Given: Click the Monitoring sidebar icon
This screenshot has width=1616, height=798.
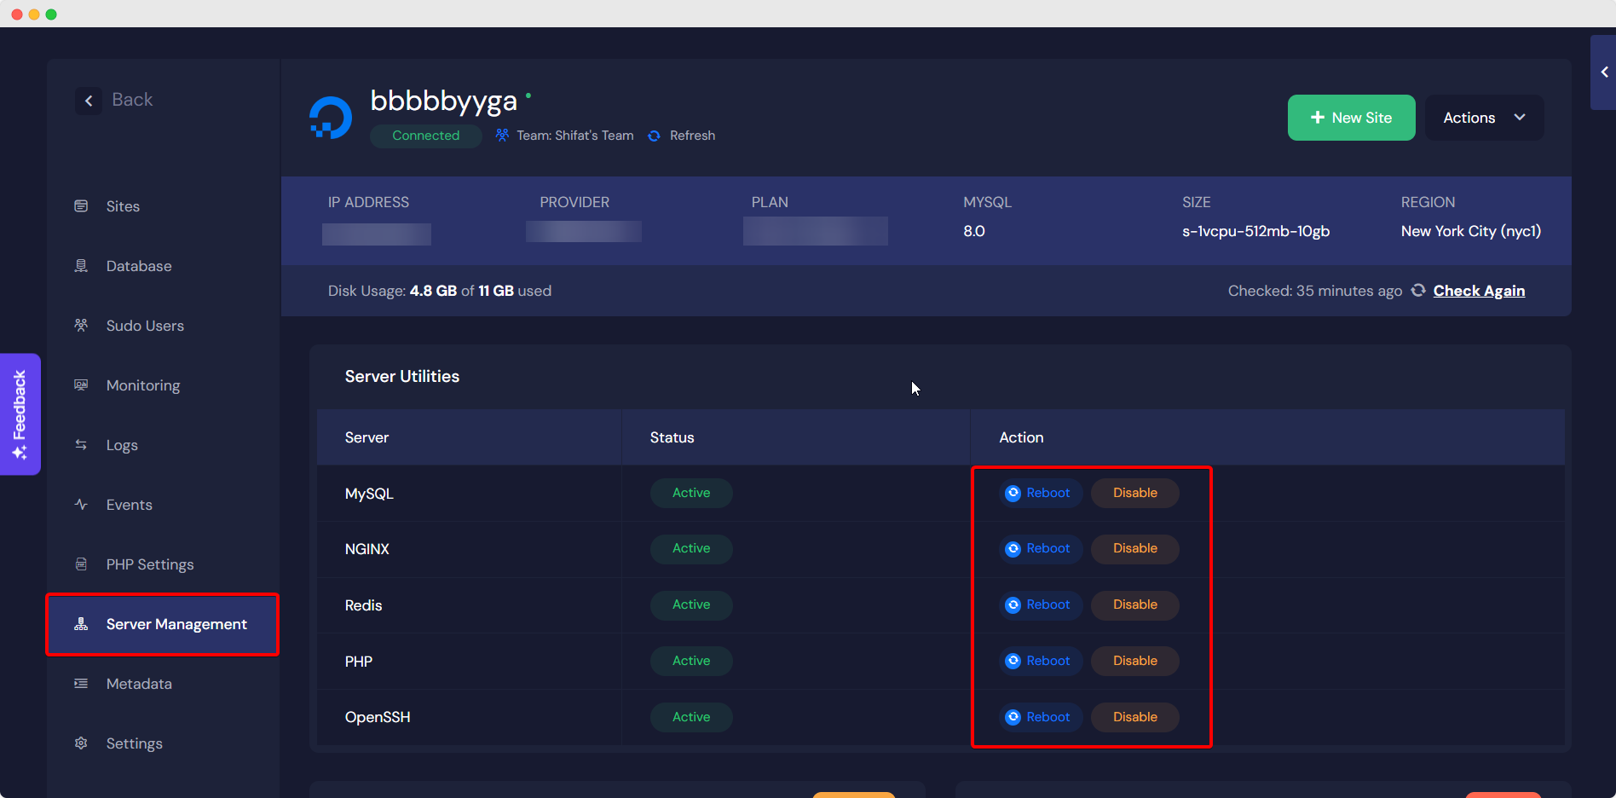Looking at the screenshot, I should pos(81,385).
